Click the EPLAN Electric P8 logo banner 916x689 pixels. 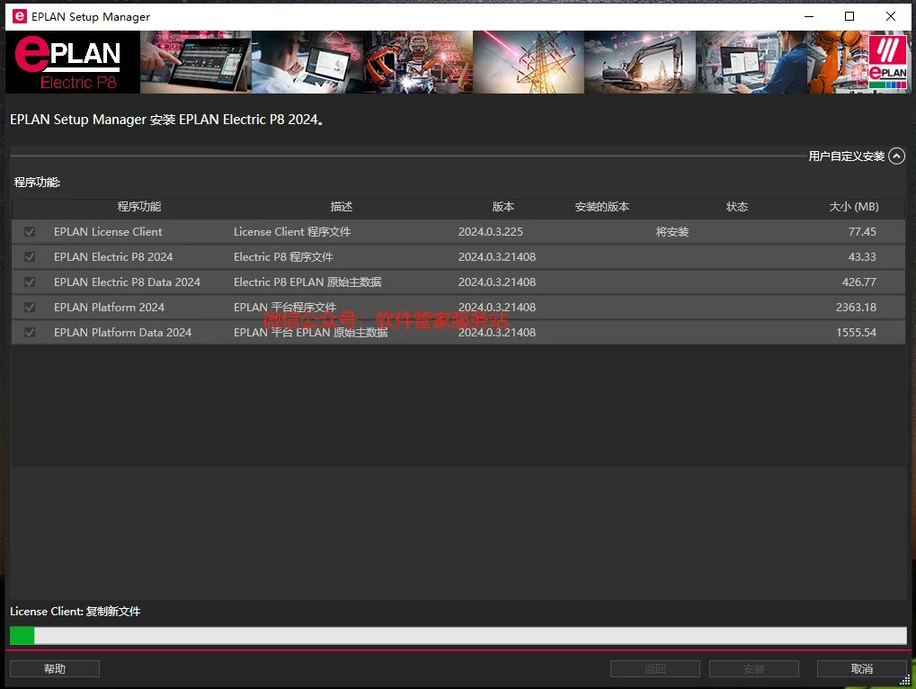point(73,62)
